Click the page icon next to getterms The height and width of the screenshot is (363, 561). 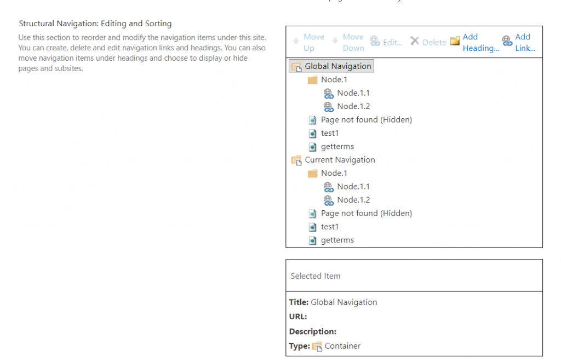tap(313, 146)
